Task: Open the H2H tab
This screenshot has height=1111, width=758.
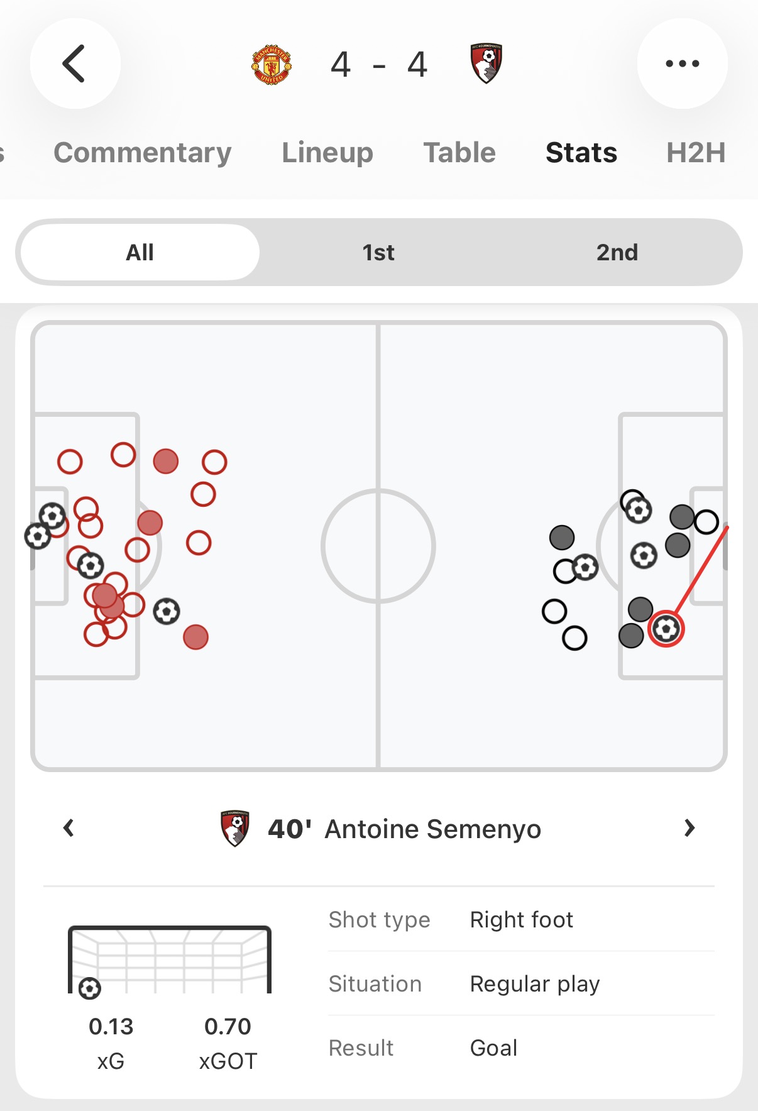Action: tap(696, 153)
